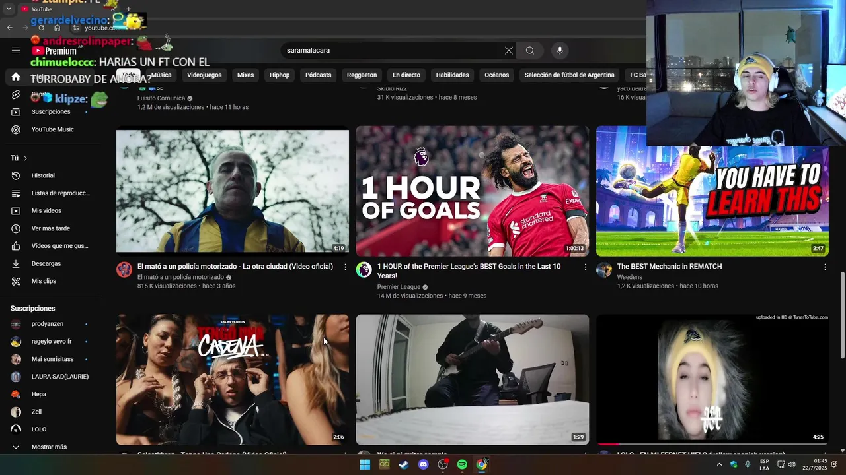Open Listas de reproducción in the sidebar
This screenshot has height=475, width=846.
[53, 193]
